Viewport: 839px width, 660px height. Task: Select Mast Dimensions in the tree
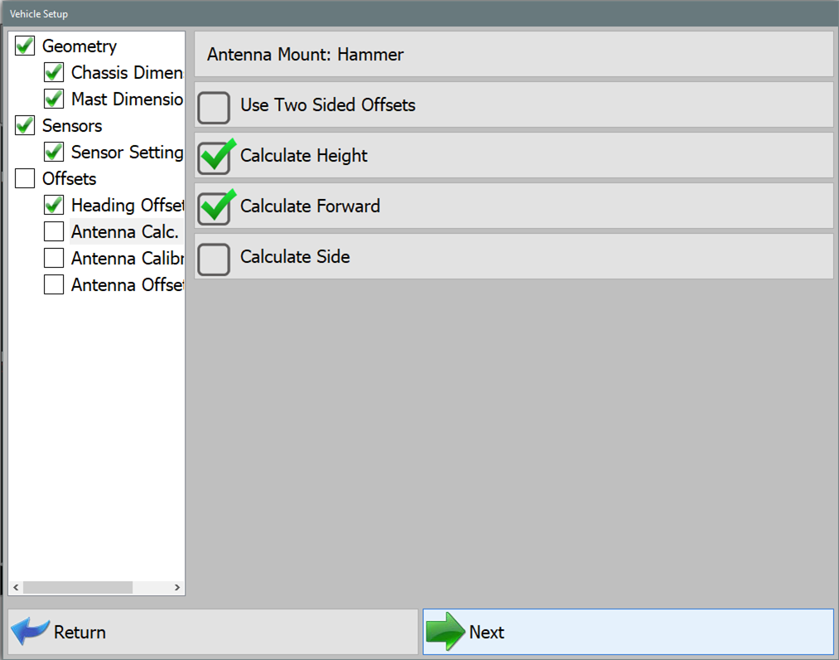(126, 99)
